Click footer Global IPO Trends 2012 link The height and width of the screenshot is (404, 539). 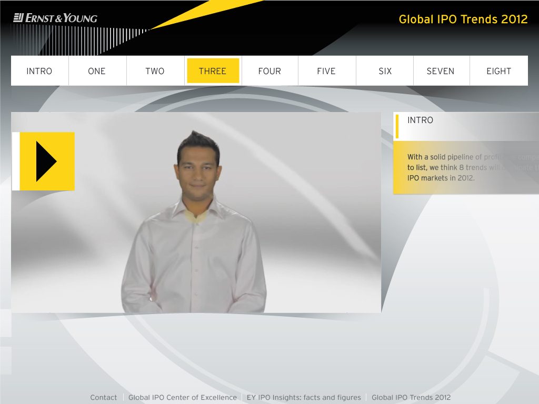pyautogui.click(x=411, y=398)
